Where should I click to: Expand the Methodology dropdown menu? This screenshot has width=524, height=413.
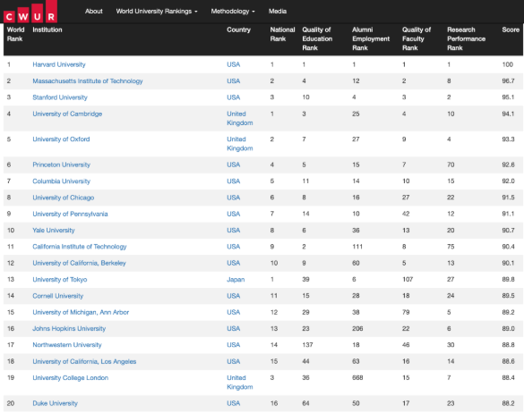coord(233,12)
